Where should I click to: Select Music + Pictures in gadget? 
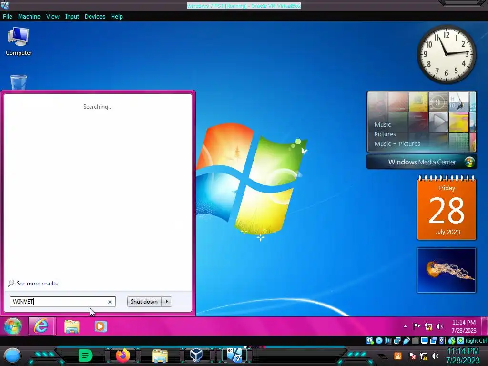tap(397, 144)
